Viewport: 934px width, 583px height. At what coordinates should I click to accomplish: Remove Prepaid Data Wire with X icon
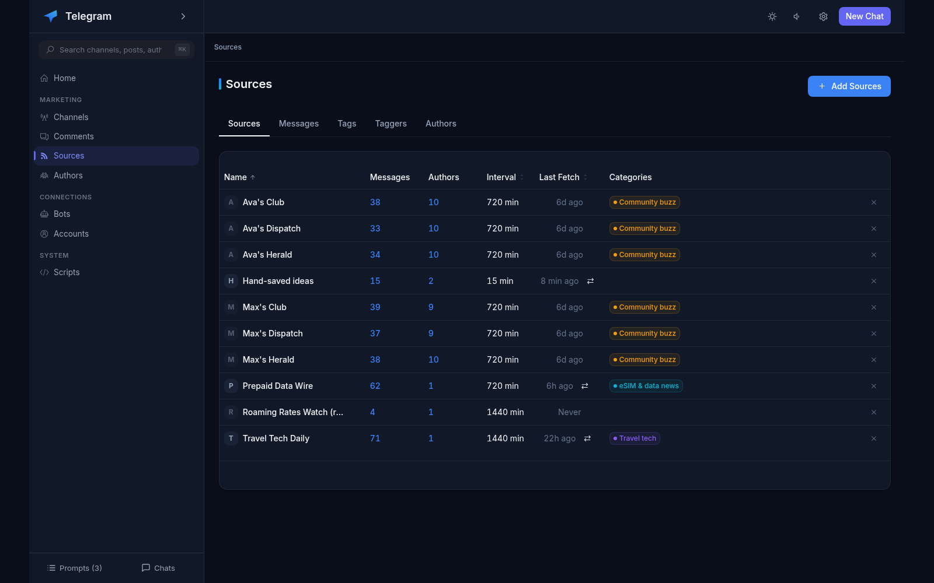(x=874, y=386)
